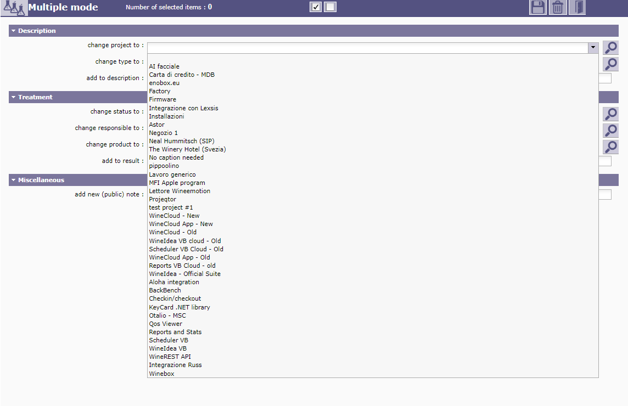Open search for change status to
The height and width of the screenshot is (406, 628).
(610, 114)
